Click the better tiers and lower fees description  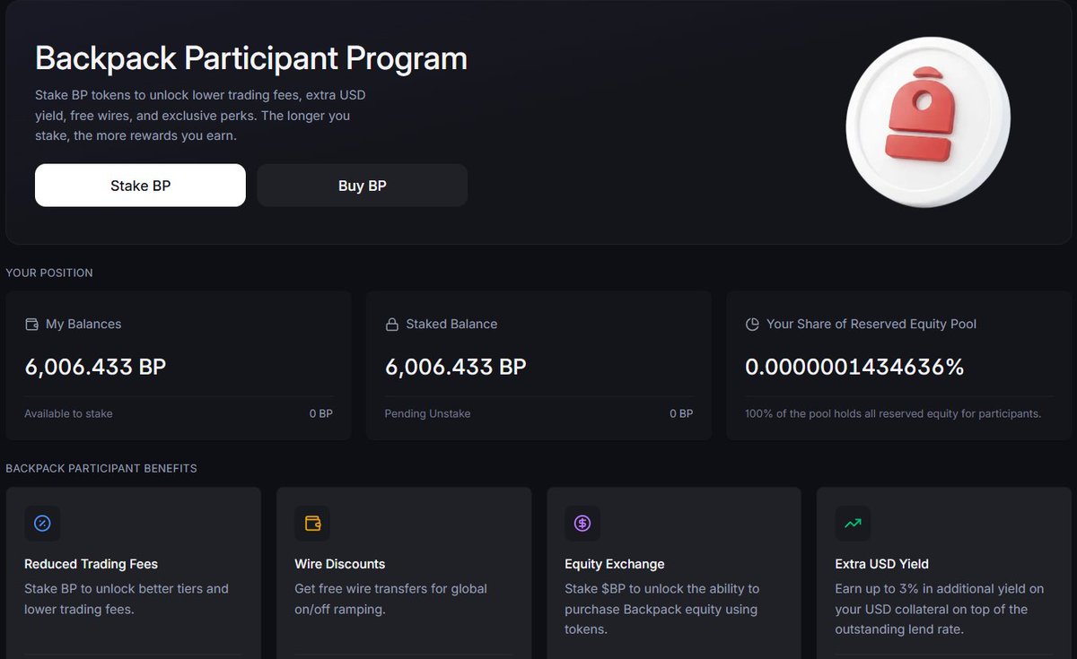[x=127, y=599]
